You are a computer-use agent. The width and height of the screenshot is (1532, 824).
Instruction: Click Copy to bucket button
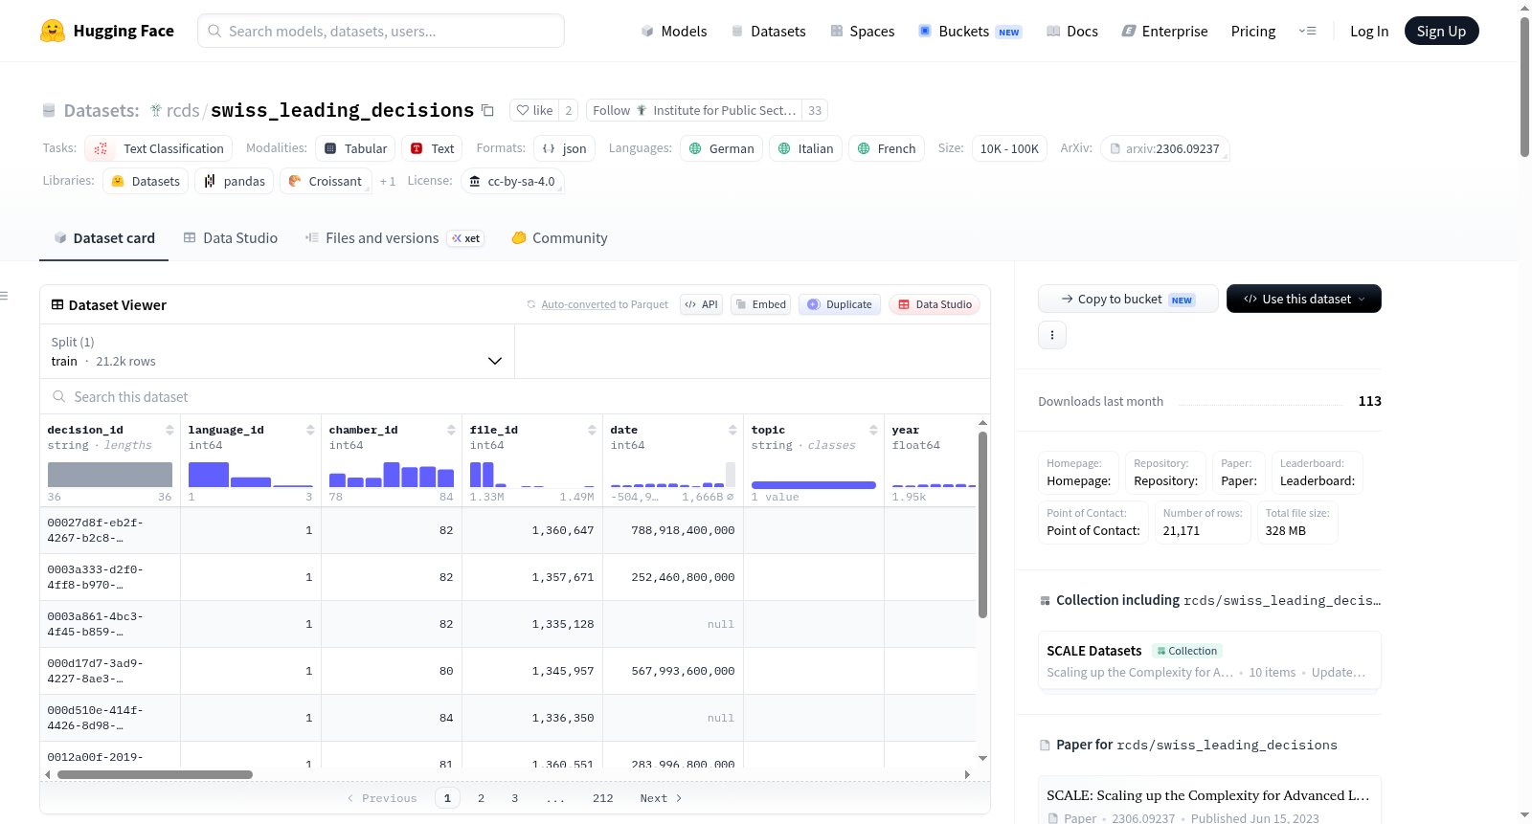pyautogui.click(x=1128, y=299)
